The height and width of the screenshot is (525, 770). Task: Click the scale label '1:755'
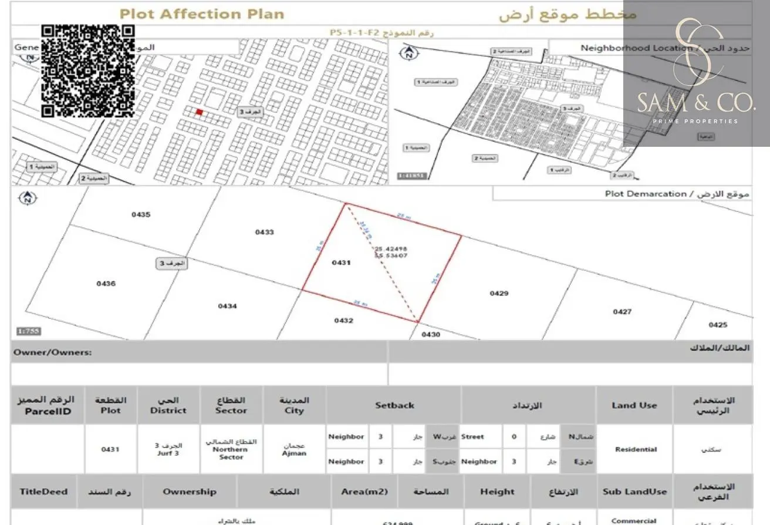click(29, 331)
